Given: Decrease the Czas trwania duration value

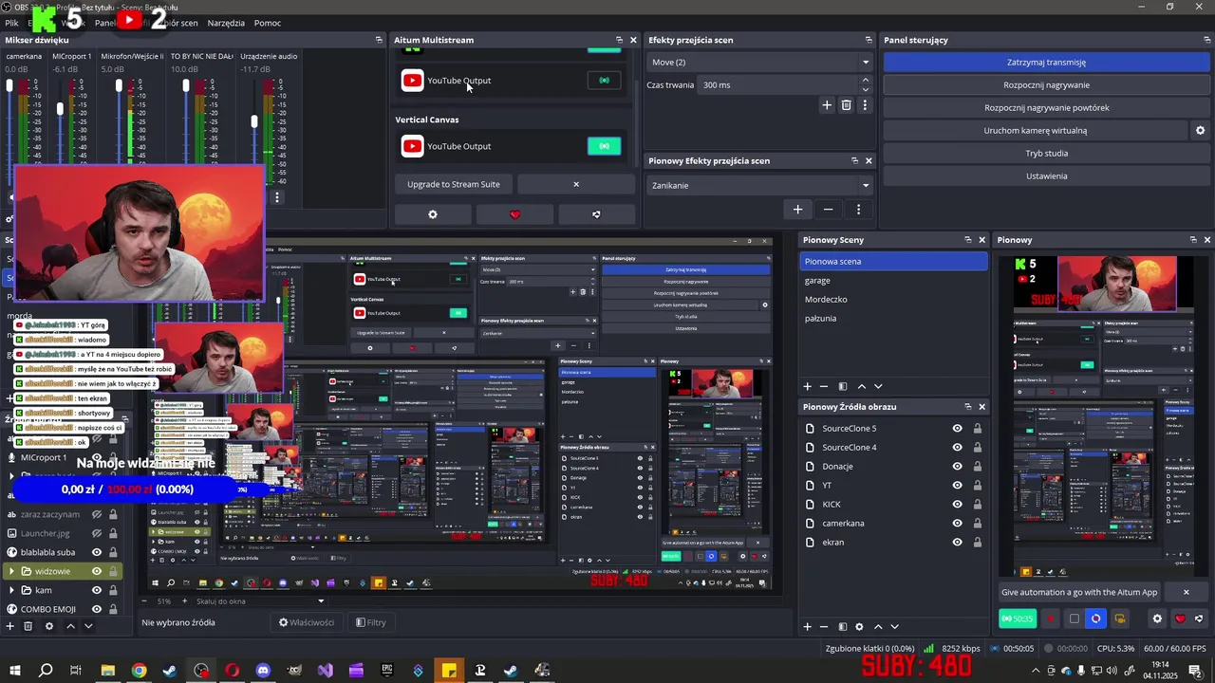Looking at the screenshot, I should tap(865, 89).
